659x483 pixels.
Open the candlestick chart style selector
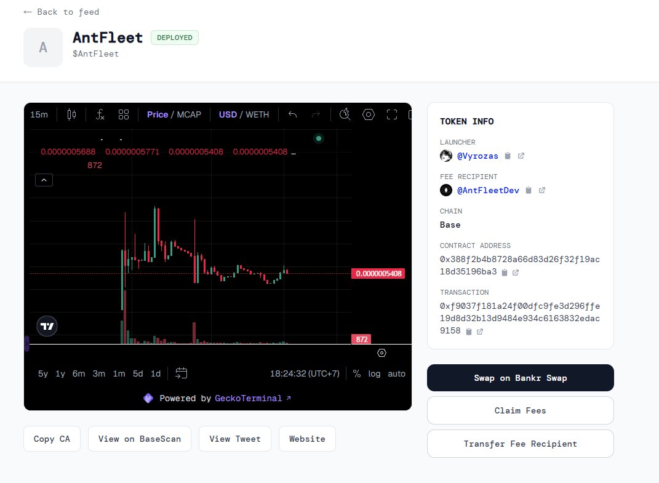[x=71, y=114]
